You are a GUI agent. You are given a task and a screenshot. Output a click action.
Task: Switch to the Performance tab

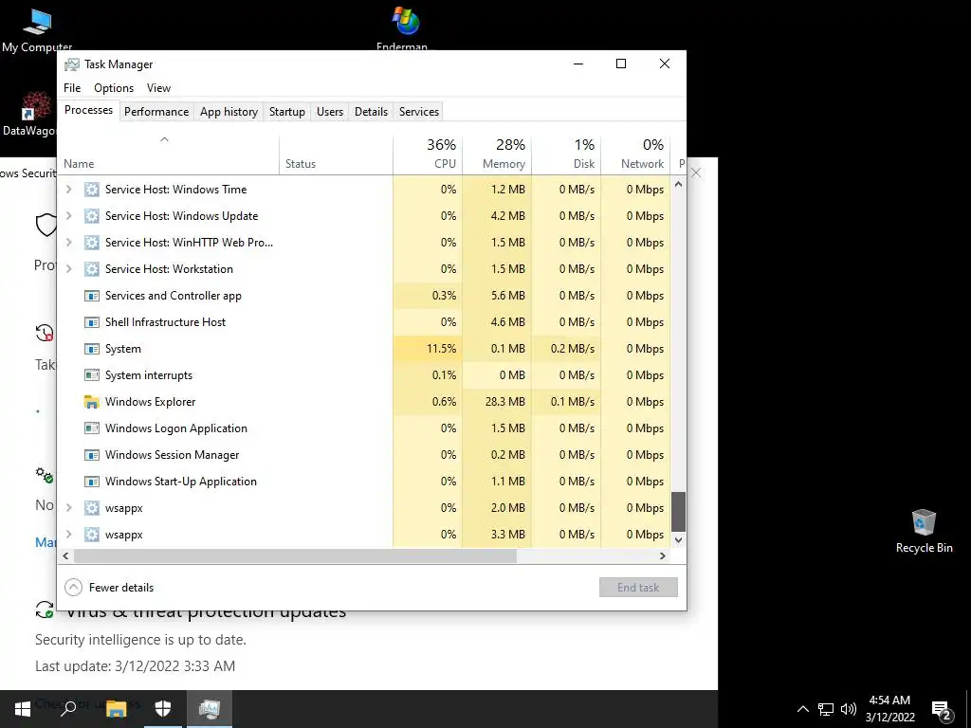(156, 112)
